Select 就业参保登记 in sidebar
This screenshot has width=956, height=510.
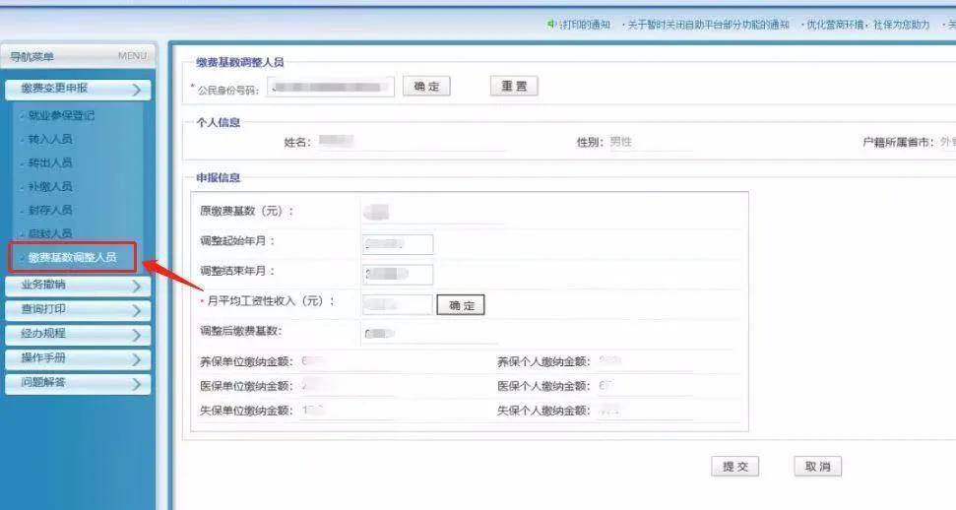(x=61, y=115)
